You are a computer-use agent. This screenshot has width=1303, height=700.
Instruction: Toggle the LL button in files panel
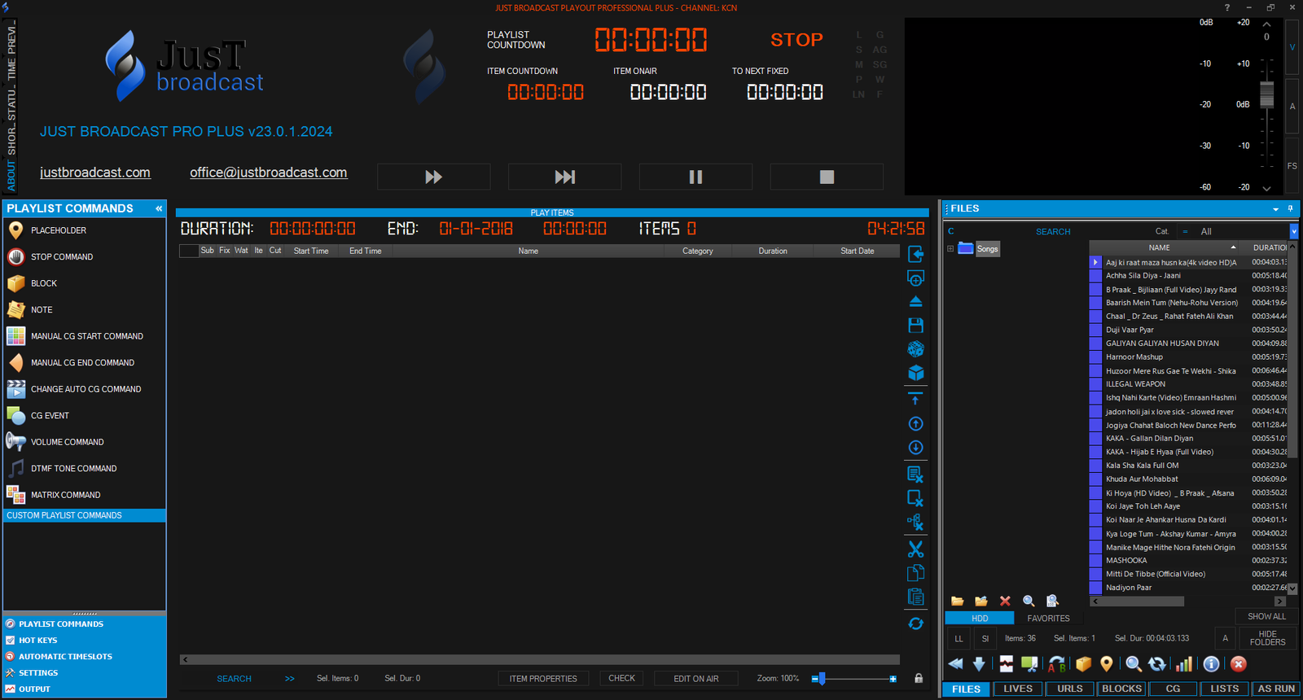[x=959, y=639]
